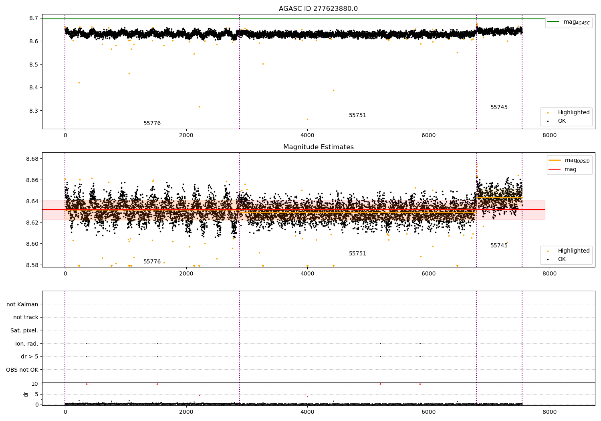This screenshot has height=421, width=601.
Task: Click the "OBS not OK" flag label
Action: click(x=22, y=370)
